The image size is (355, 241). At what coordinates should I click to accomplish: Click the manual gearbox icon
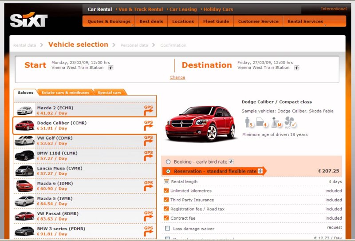coord(276,123)
